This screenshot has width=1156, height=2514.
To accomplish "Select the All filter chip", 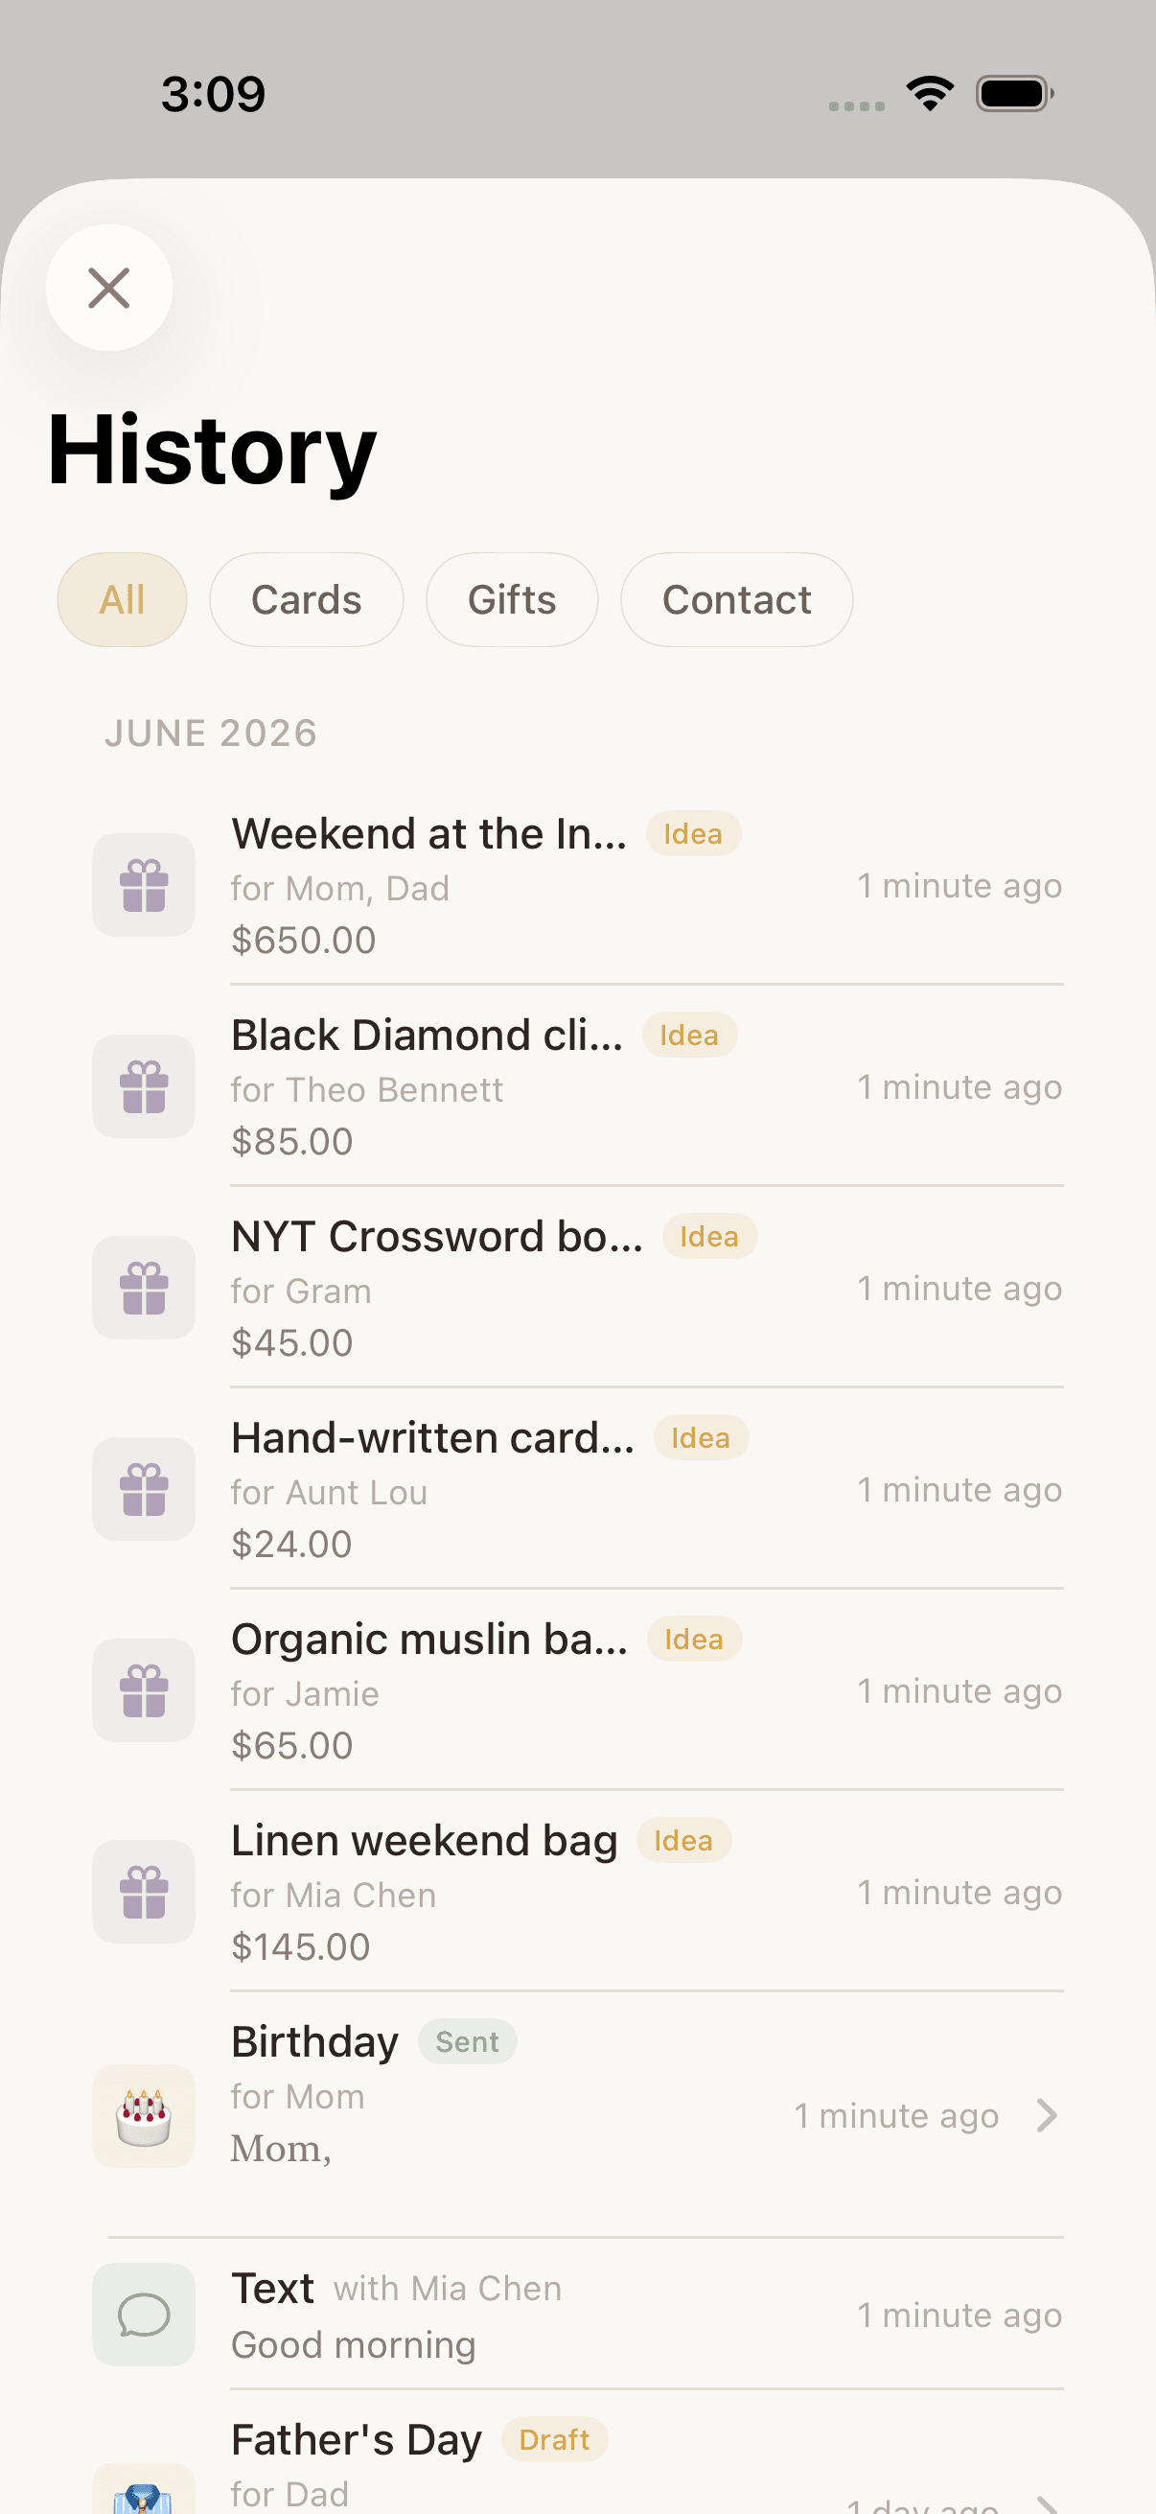I will (122, 599).
